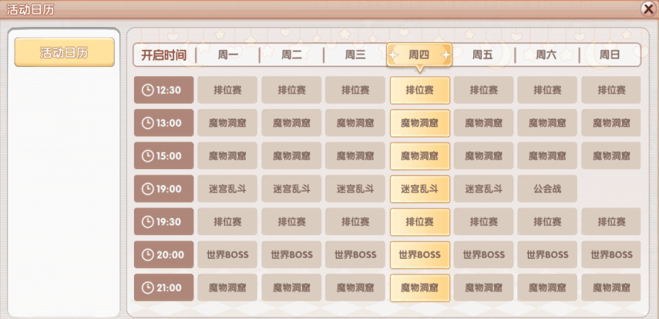The width and height of the screenshot is (659, 319).
Task: Open Thursday's 20:00 世界BOSS event
Action: click(x=420, y=254)
